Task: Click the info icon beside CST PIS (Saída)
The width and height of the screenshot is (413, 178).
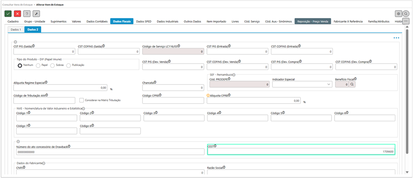Action: coord(33,46)
